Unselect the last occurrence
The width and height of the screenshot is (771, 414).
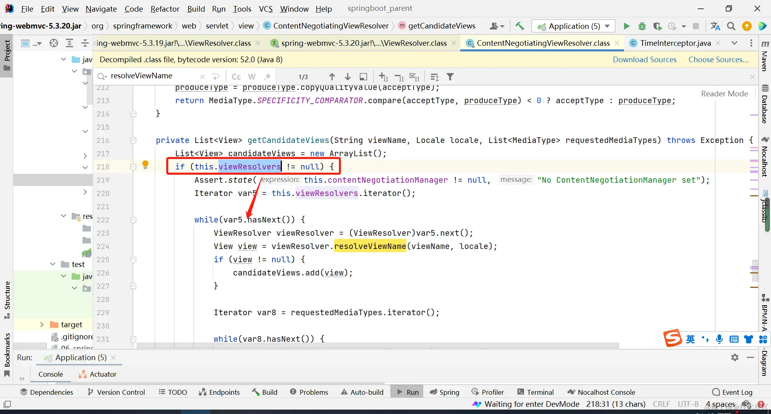399,77
